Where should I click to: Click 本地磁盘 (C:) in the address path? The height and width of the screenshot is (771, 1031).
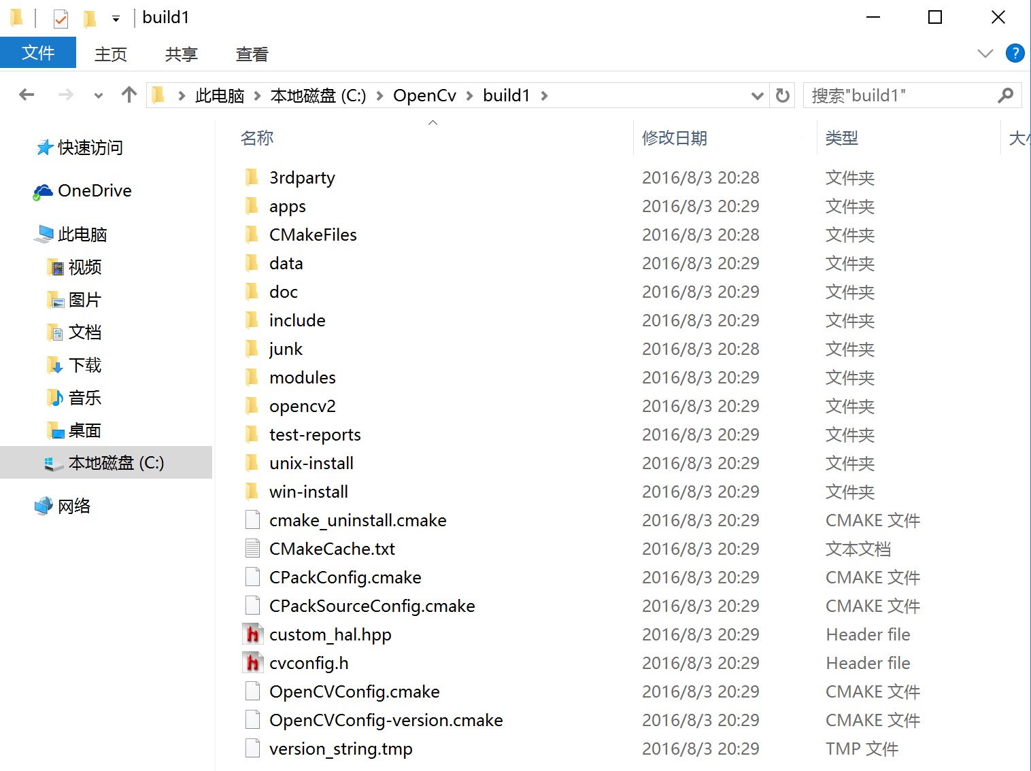318,96
